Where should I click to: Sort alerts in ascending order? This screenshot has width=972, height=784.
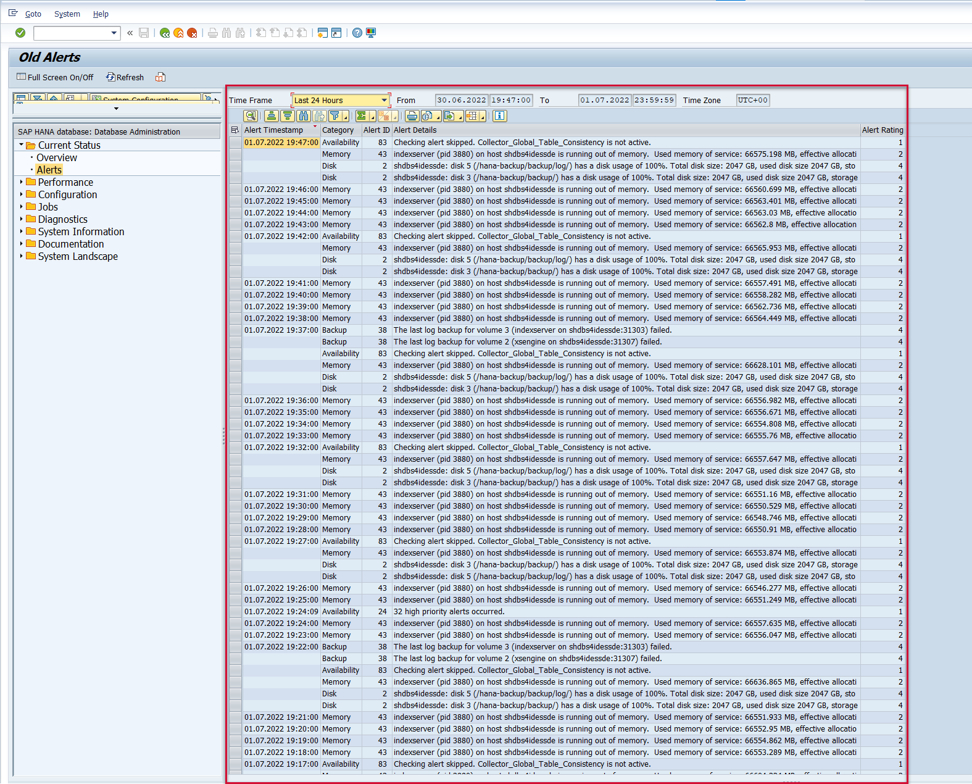coord(271,116)
